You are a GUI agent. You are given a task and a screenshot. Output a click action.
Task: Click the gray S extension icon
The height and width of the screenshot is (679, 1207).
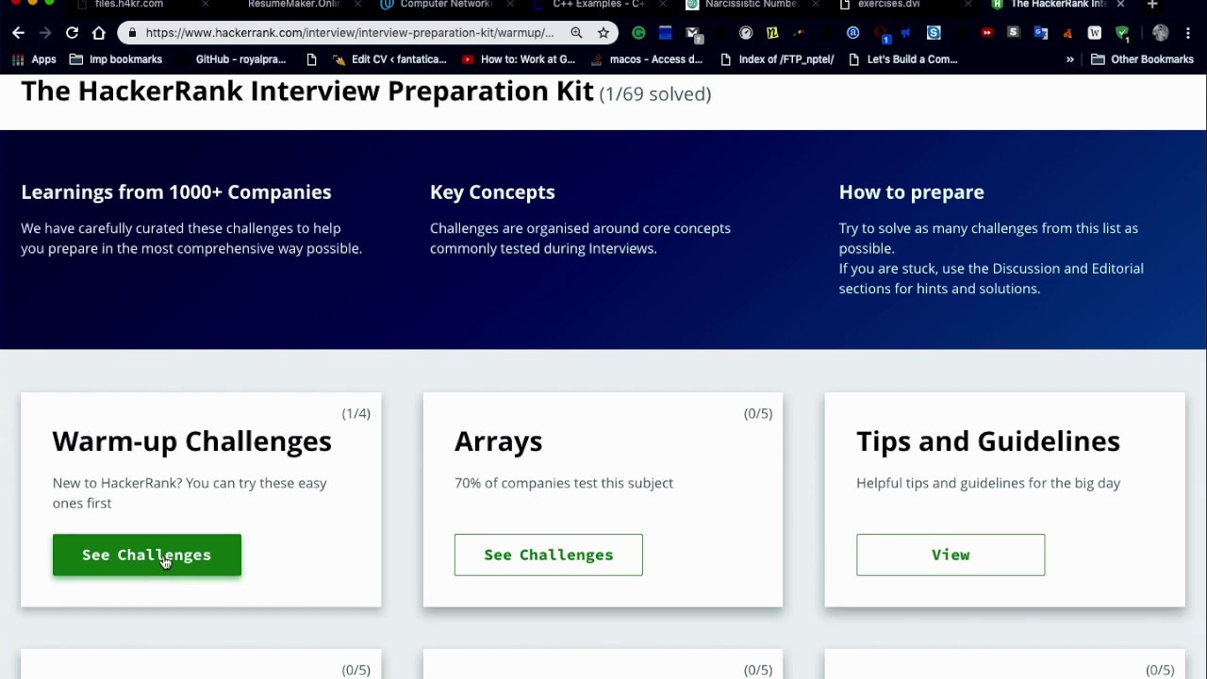coord(1014,32)
